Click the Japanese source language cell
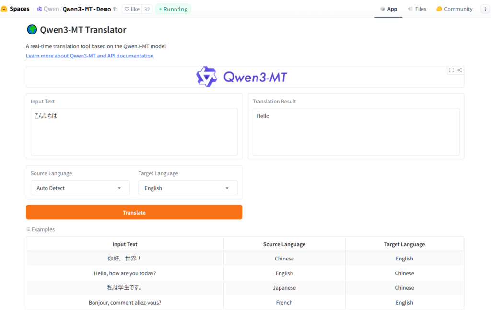Screen dimensions: 491x317 point(284,288)
